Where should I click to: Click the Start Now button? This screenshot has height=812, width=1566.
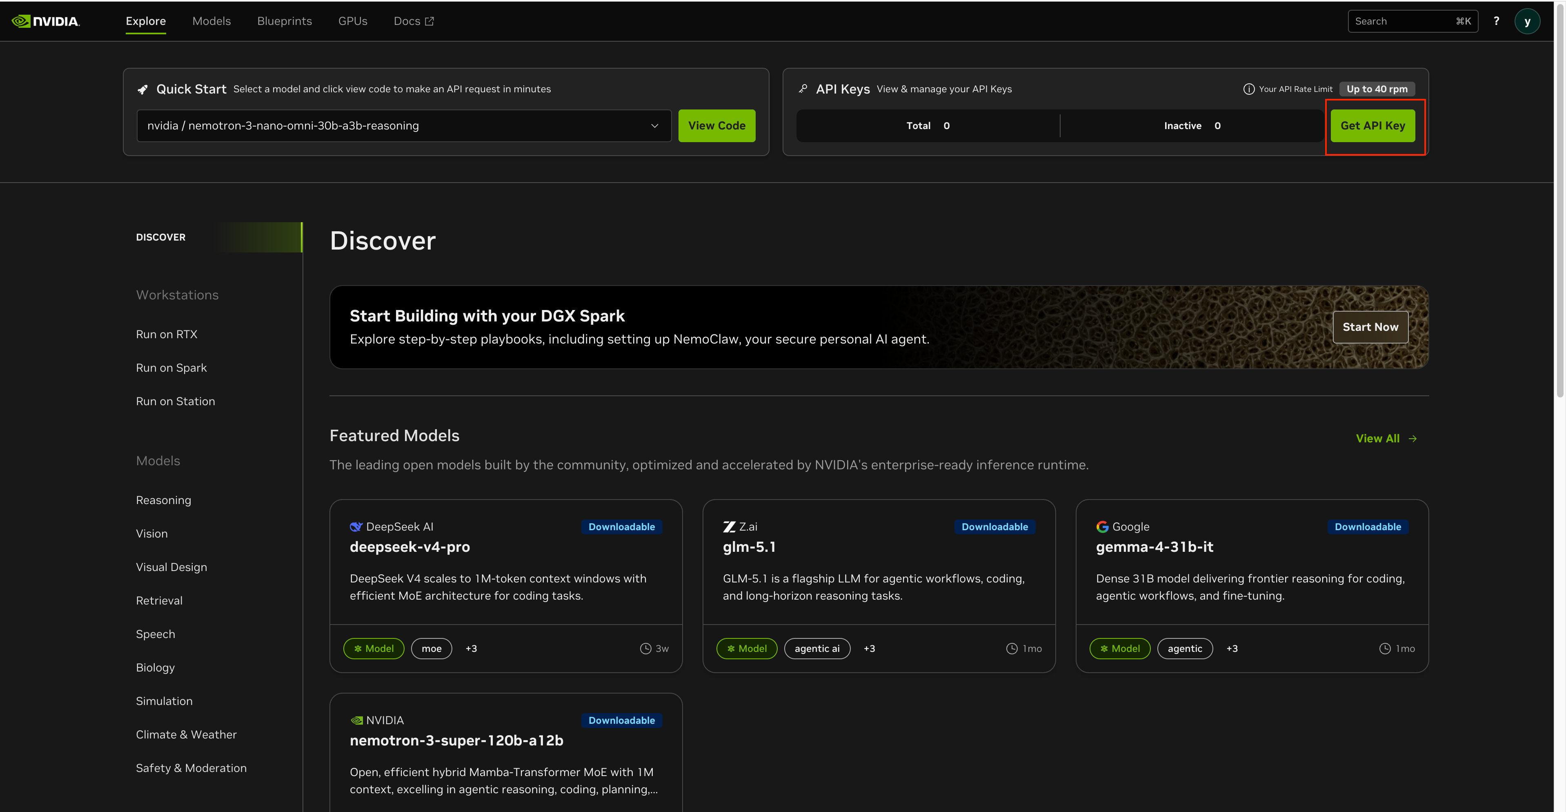click(x=1370, y=327)
